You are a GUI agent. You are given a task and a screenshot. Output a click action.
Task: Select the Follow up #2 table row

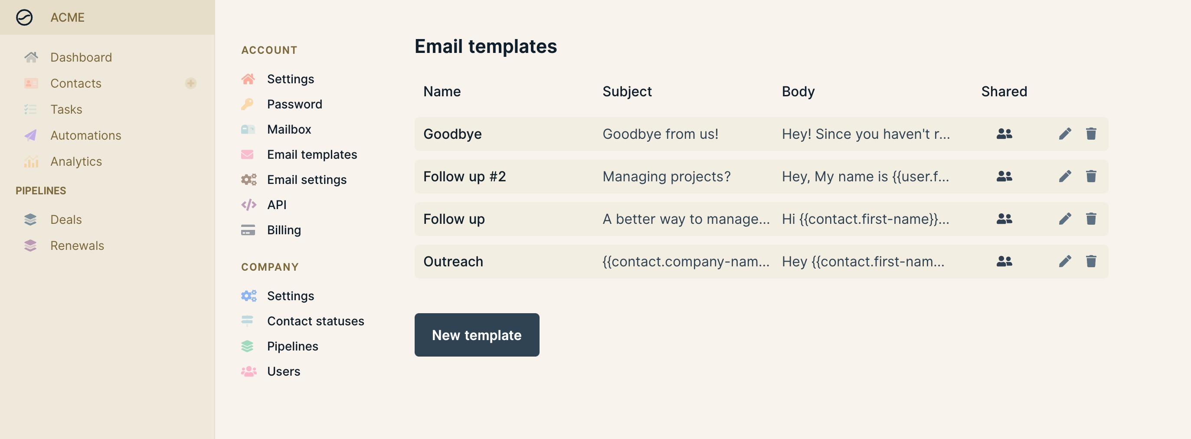tap(647, 176)
